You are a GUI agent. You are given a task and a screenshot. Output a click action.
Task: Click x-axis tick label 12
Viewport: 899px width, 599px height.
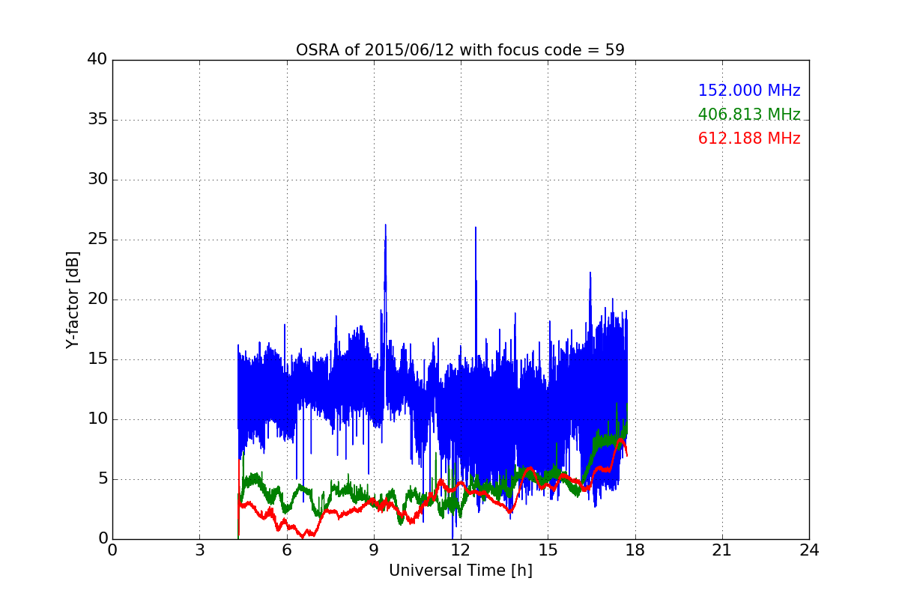(x=460, y=550)
